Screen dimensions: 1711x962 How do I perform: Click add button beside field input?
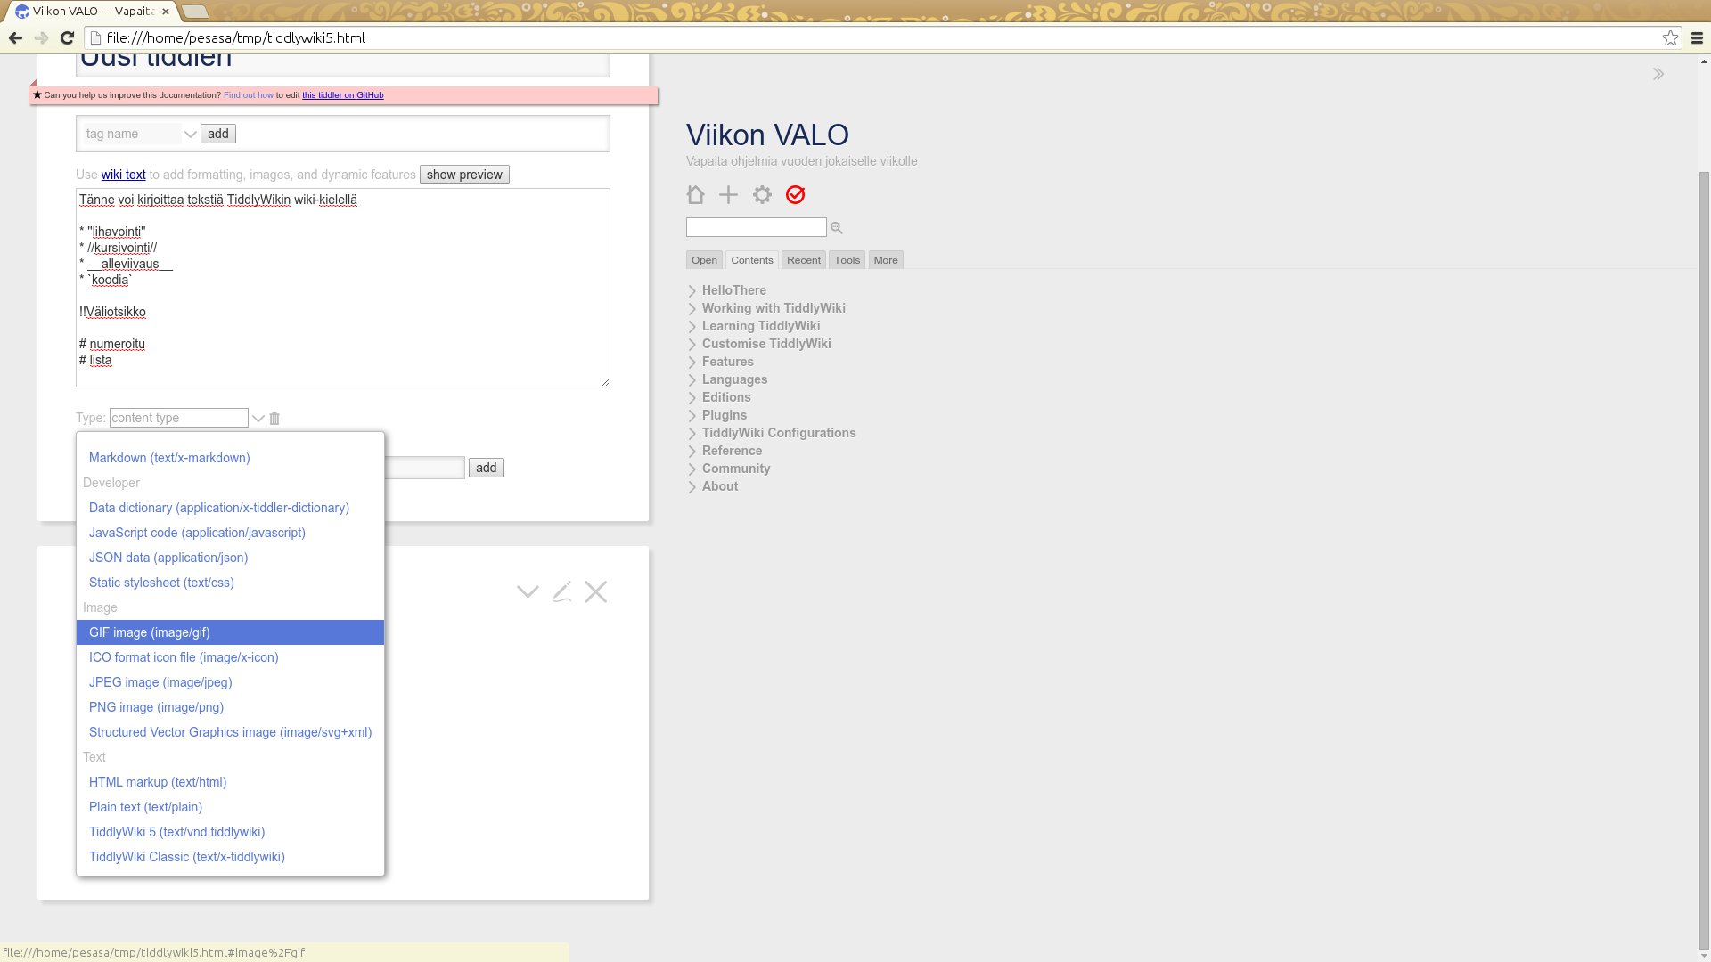click(487, 468)
